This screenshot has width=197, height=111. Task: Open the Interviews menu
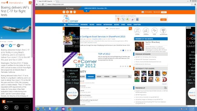click(108, 25)
